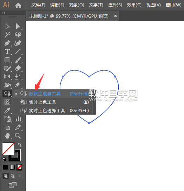Screen dimensions: 184x191
Task: Toggle Draw Behind mode
Action: coord(13,176)
